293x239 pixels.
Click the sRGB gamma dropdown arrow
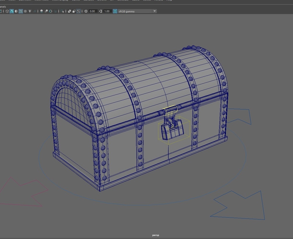[155, 11]
